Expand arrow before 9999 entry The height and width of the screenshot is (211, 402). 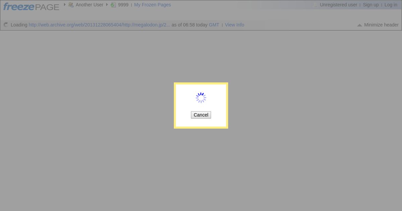pyautogui.click(x=107, y=5)
